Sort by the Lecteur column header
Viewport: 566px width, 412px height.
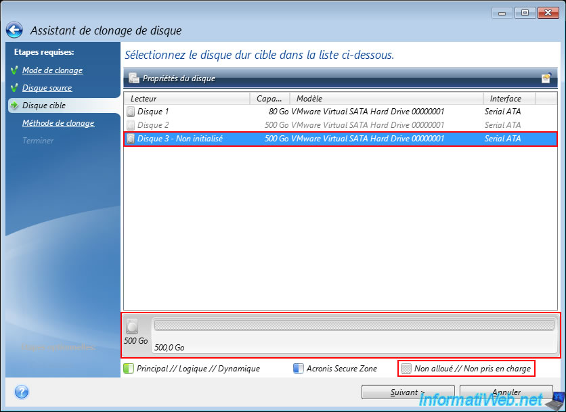(186, 99)
